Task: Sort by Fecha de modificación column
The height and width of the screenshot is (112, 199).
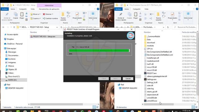Action: [189, 32]
